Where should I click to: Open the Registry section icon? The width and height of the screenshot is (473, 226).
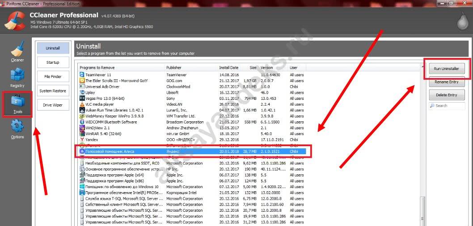pos(17,75)
